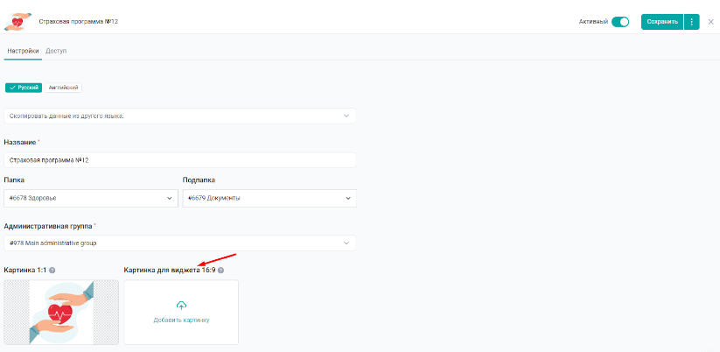The height and width of the screenshot is (352, 720).
Task: Click the Страховая программа №12 header title
Action: [x=79, y=21]
